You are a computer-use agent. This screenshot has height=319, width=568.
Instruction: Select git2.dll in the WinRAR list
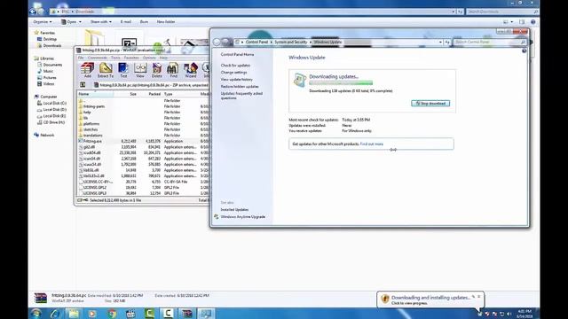(89, 147)
